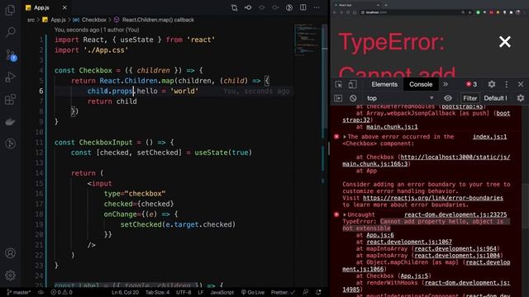The width and height of the screenshot is (529, 297).
Task: Dismiss the TypeError overlay with X
Action: pos(505,42)
